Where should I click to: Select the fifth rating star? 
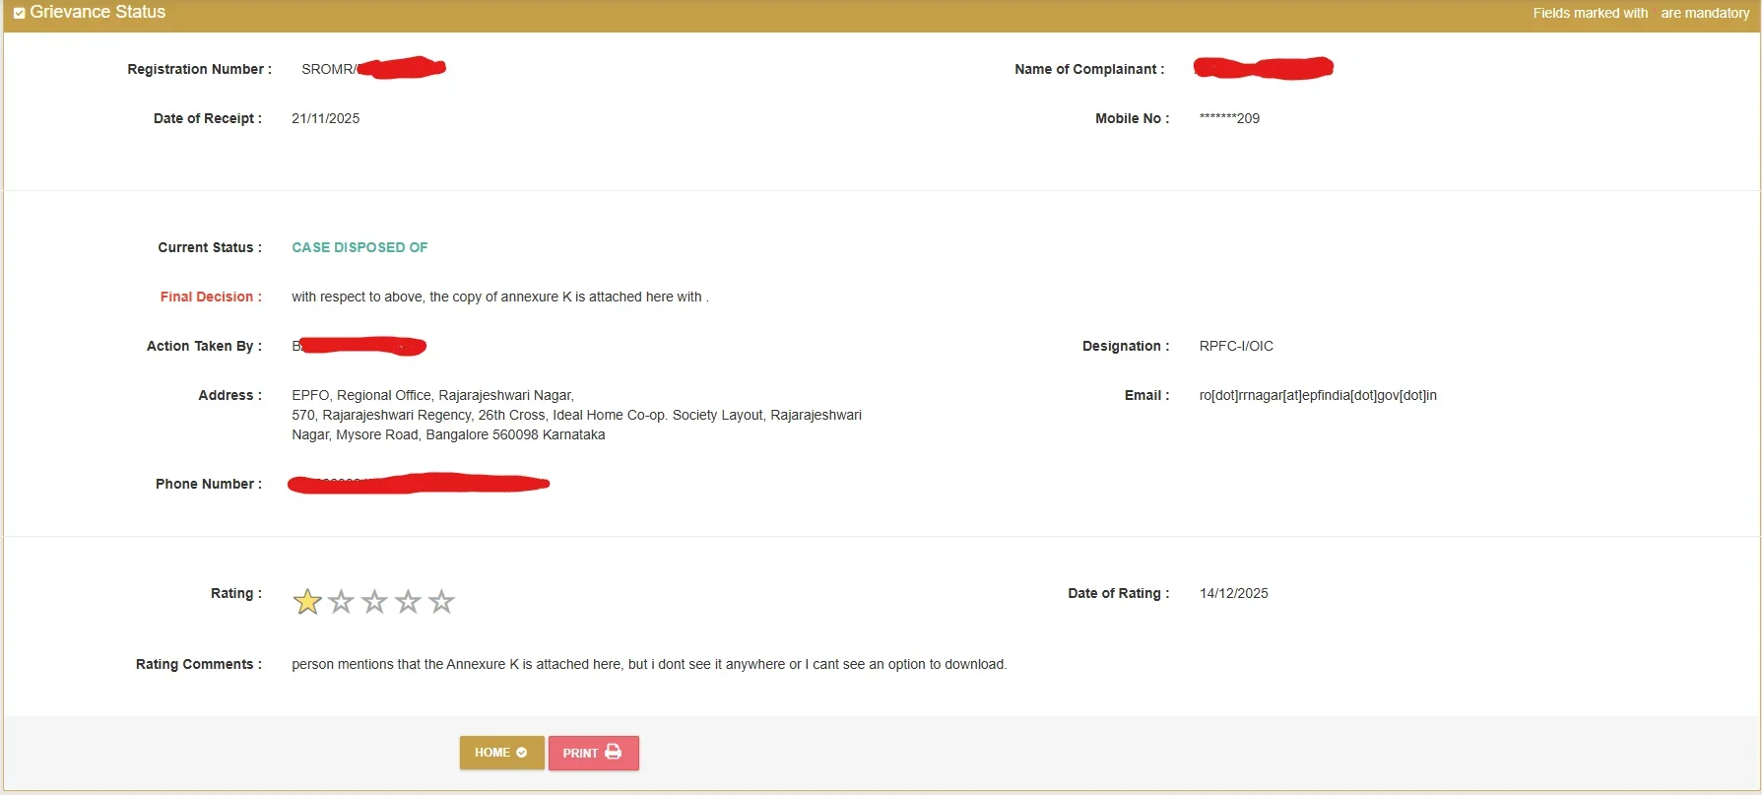[x=441, y=601]
